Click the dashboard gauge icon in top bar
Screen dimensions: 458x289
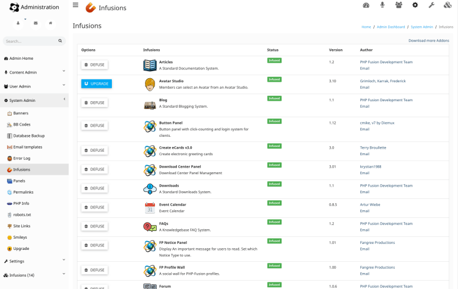(x=366, y=5)
